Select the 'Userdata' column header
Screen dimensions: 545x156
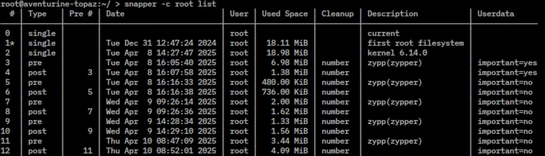click(x=496, y=14)
